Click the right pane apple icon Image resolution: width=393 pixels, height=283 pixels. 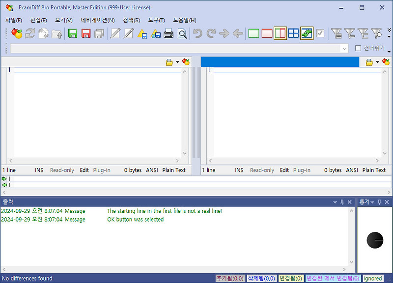point(386,62)
